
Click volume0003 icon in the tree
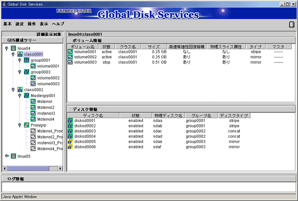coord(33,84)
